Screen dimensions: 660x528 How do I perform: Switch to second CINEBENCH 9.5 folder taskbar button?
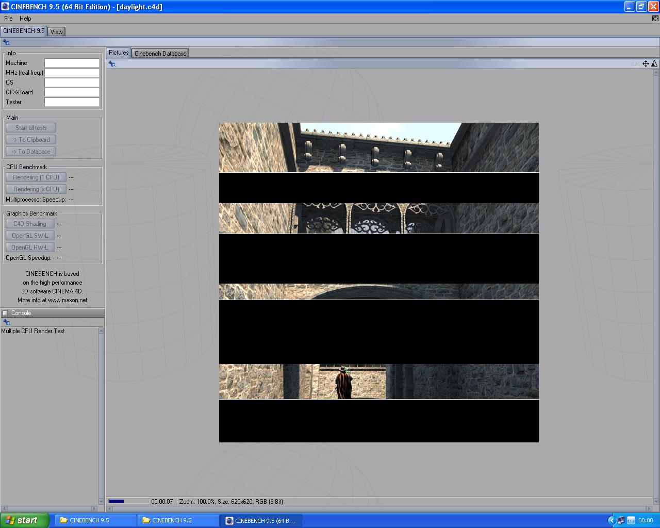click(178, 520)
